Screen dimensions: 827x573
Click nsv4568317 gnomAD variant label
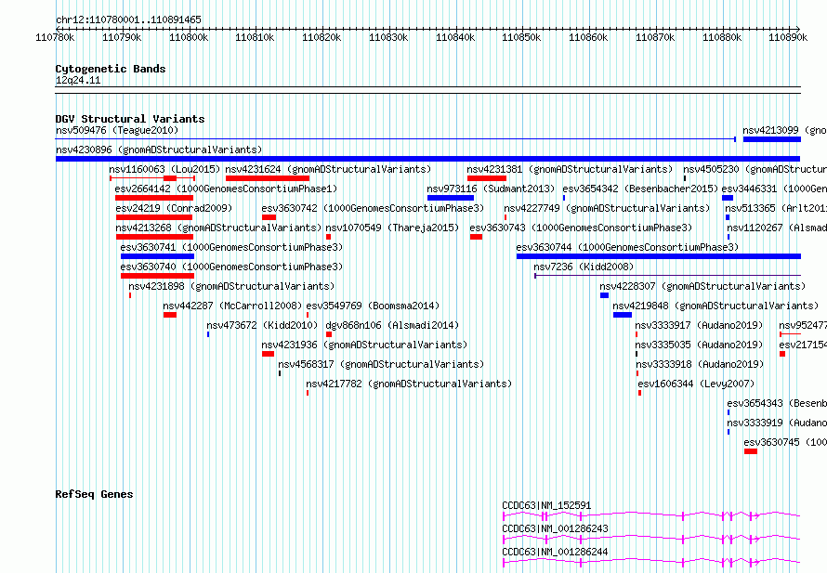381,364
